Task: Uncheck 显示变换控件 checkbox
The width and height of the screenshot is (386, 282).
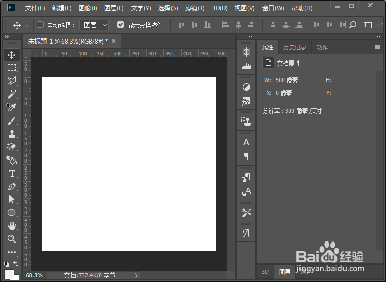Action: (120, 25)
